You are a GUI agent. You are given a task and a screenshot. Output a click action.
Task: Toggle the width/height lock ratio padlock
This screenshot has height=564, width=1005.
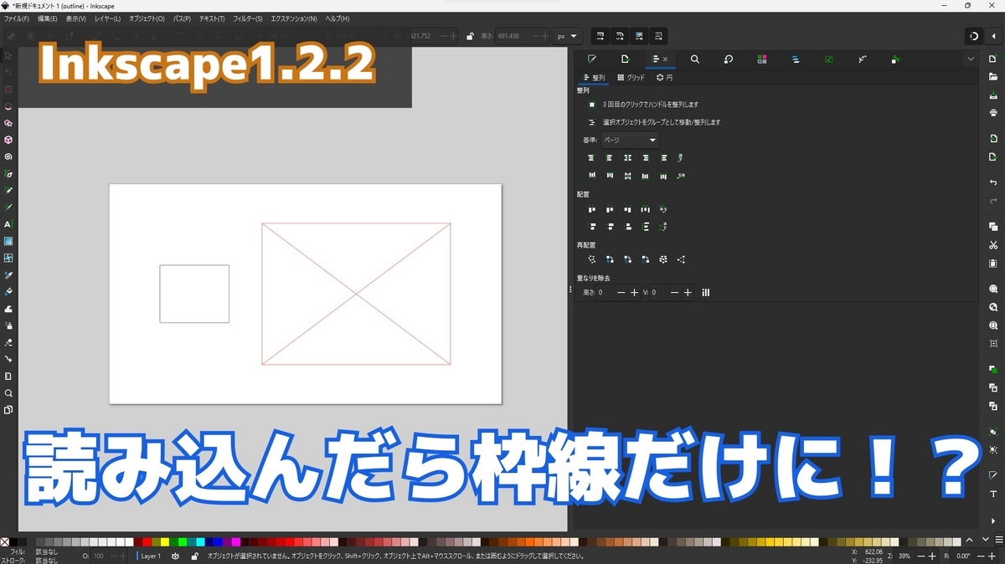click(x=470, y=36)
